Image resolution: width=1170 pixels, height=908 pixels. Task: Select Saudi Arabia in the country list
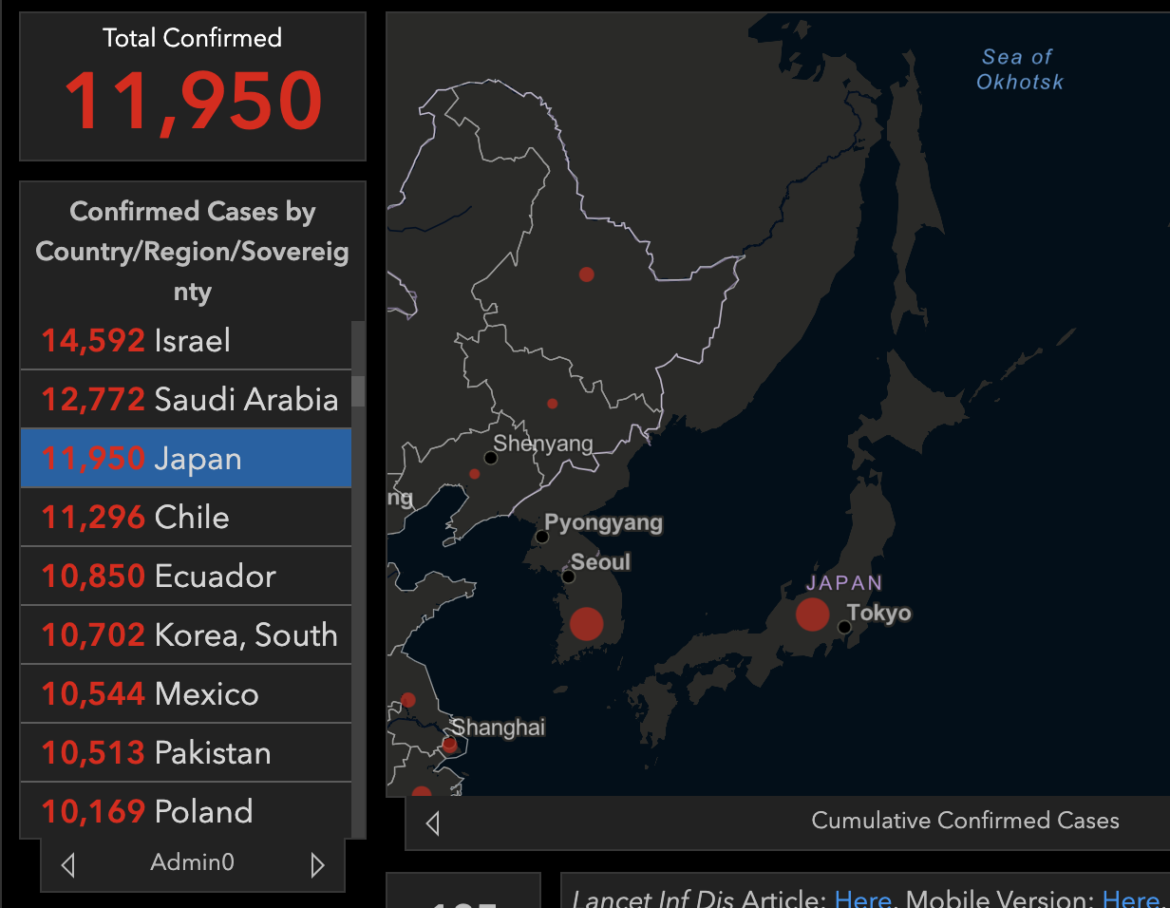point(186,399)
